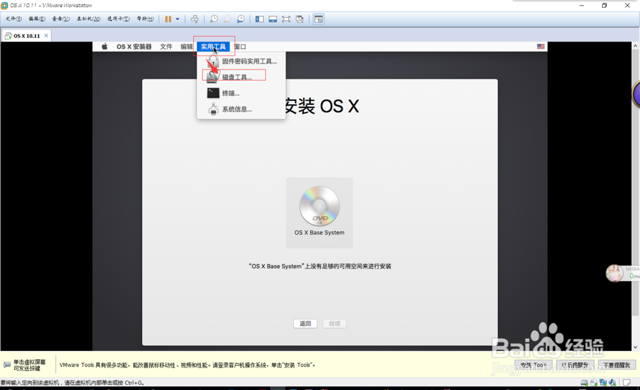
Task: Launch 终端... from the menu
Action: (x=241, y=93)
